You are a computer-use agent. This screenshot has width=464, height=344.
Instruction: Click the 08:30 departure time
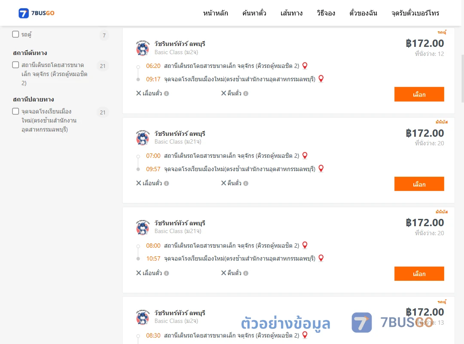(x=153, y=335)
